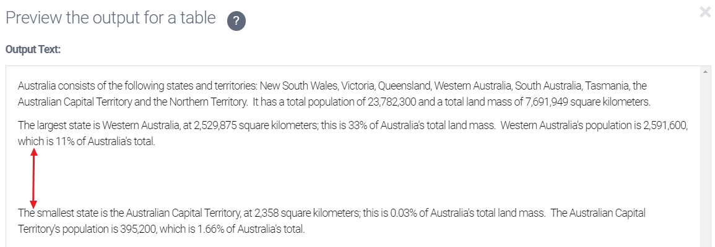Click the "Preview the output for a table" heading
Screen dimensions: 715x247
point(110,18)
